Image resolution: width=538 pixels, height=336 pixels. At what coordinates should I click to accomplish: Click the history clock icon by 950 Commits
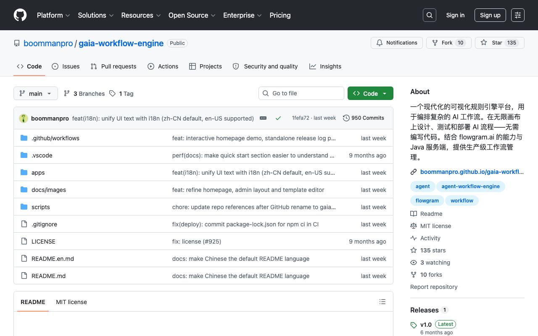(x=346, y=118)
